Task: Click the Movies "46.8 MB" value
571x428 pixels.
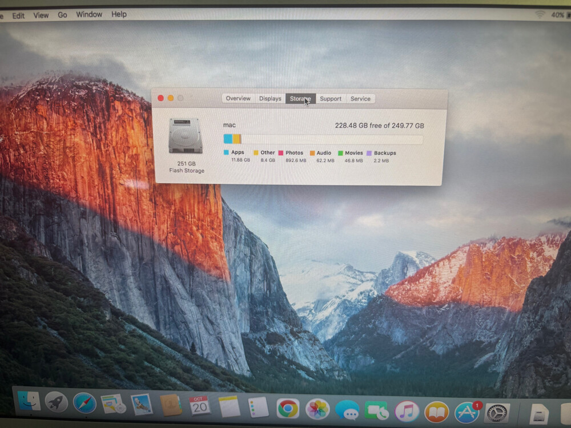Action: [x=353, y=160]
